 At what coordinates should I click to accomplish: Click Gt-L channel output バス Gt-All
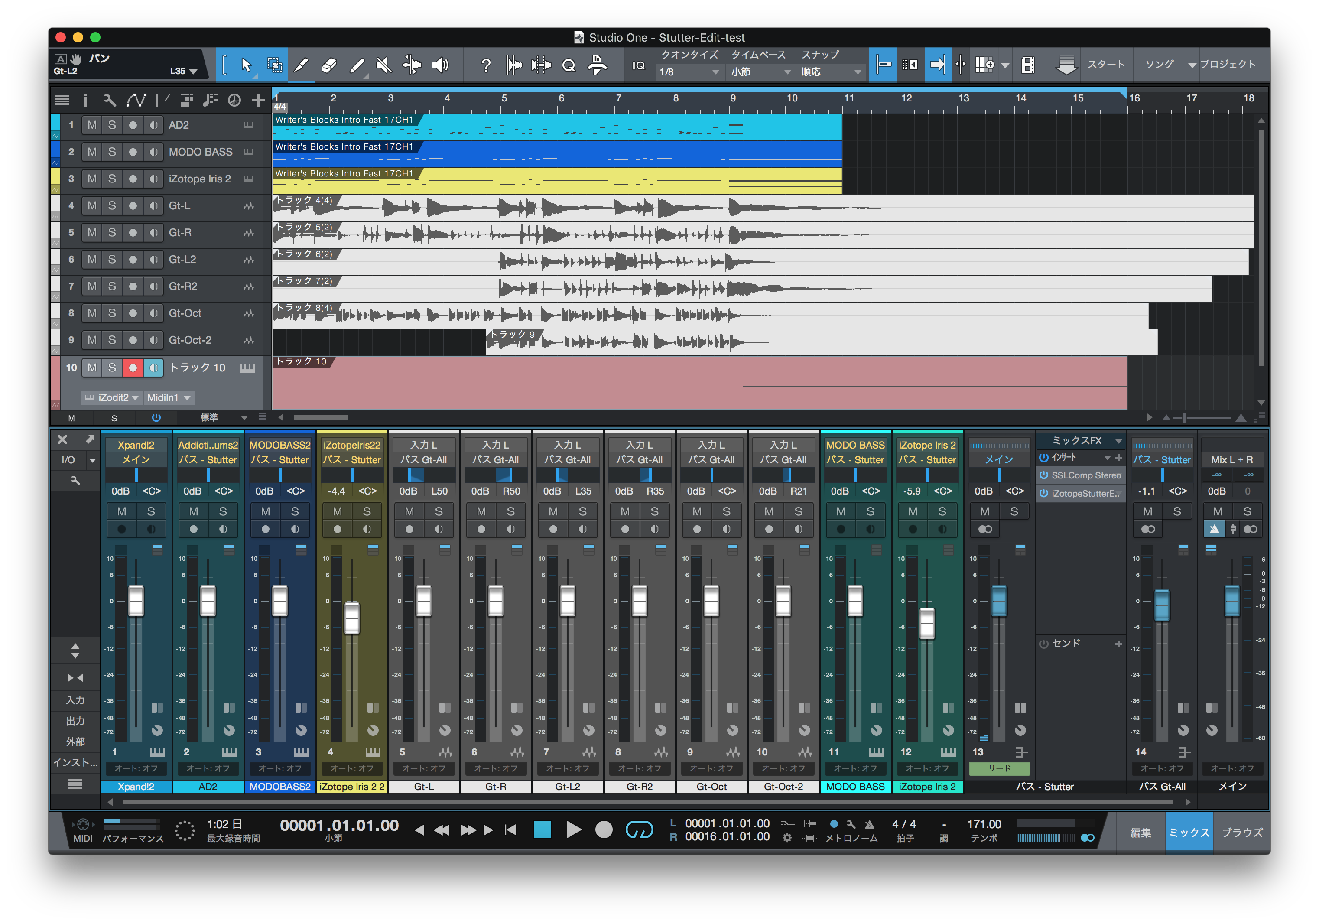click(423, 460)
